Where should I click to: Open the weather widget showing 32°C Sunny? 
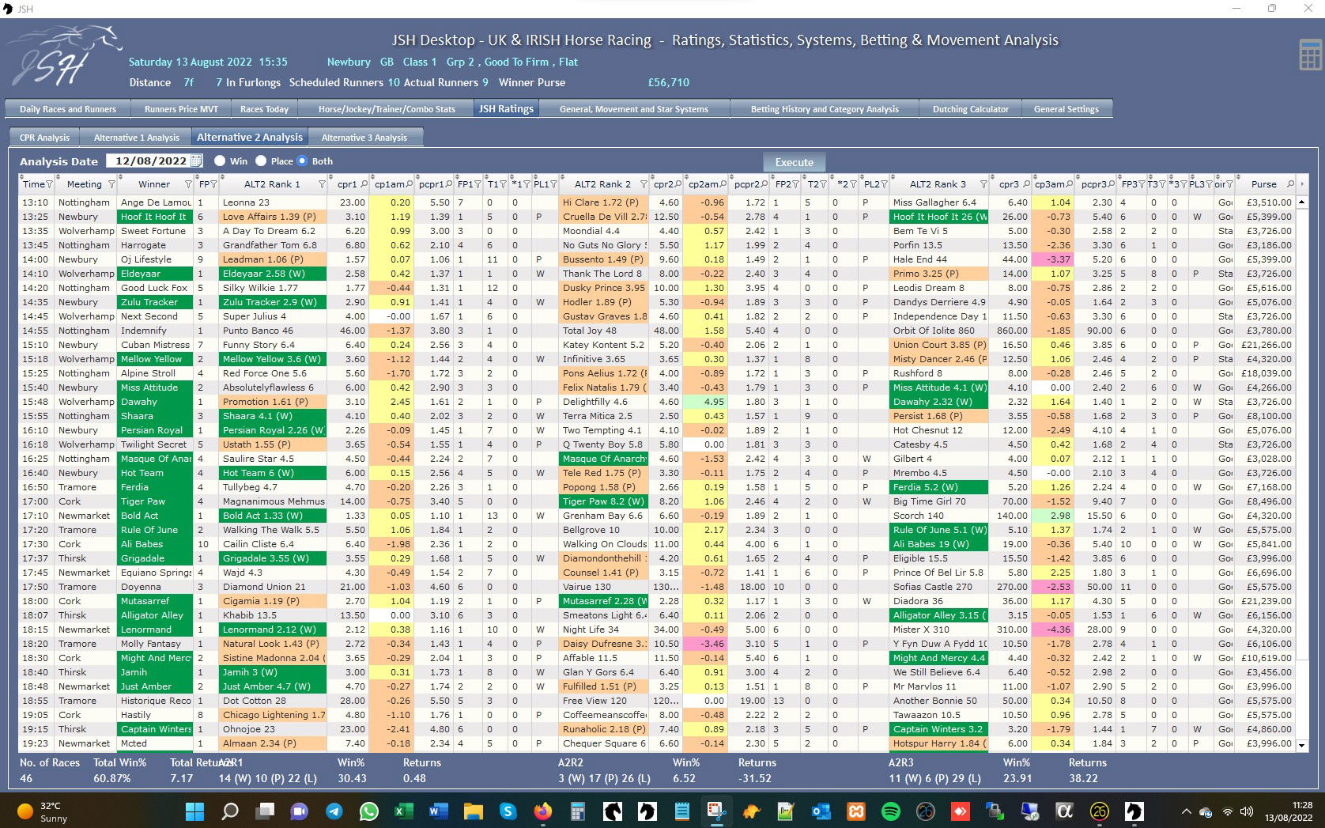43,811
